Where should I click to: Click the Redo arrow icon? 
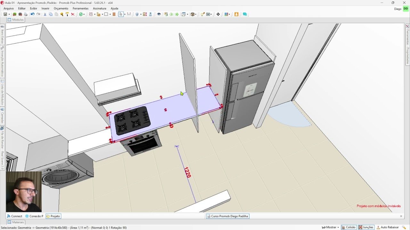(38, 14)
